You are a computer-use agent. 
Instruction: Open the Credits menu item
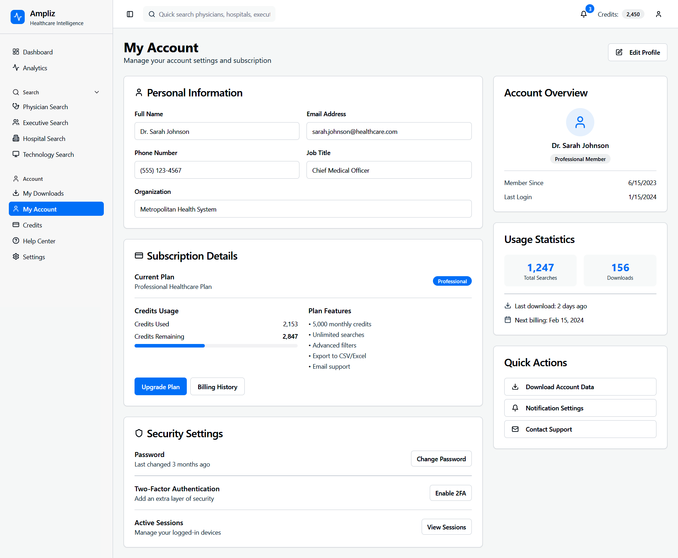pyautogui.click(x=32, y=225)
